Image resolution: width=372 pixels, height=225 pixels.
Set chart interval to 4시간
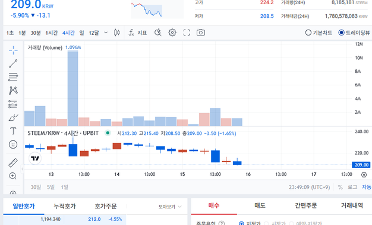pos(68,33)
